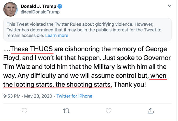178x121 pixels.
Task: Click the reply speech bubble icon
Action: (24, 111)
